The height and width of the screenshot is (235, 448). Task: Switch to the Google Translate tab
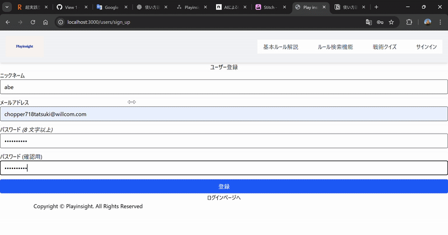click(108, 7)
